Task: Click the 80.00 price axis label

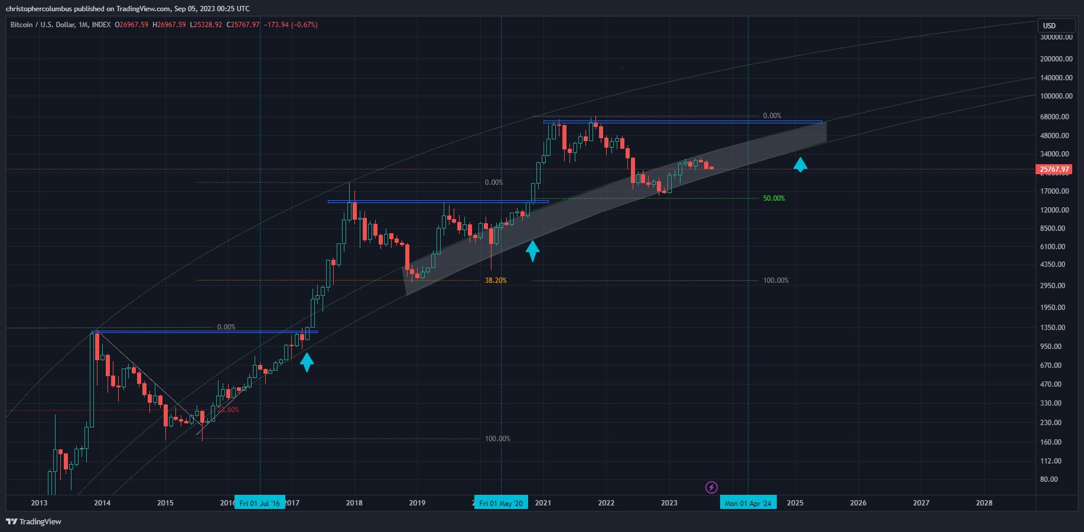Action: [x=1049, y=479]
